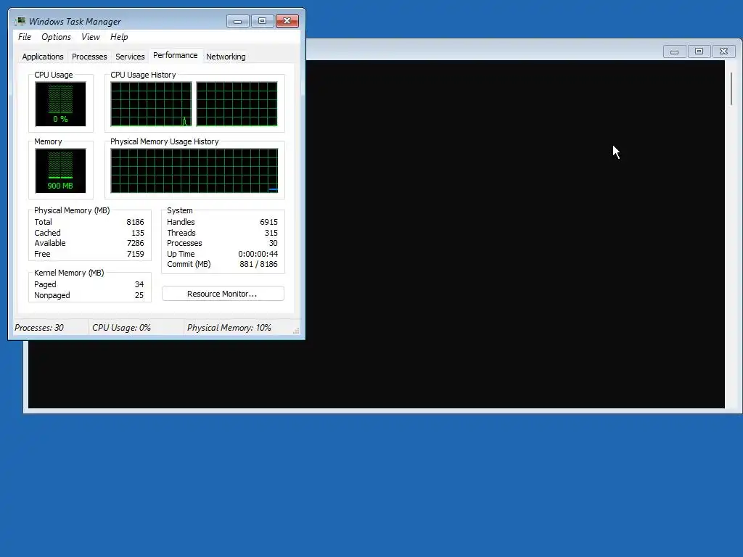Click the Free memory value 7159

coord(135,254)
